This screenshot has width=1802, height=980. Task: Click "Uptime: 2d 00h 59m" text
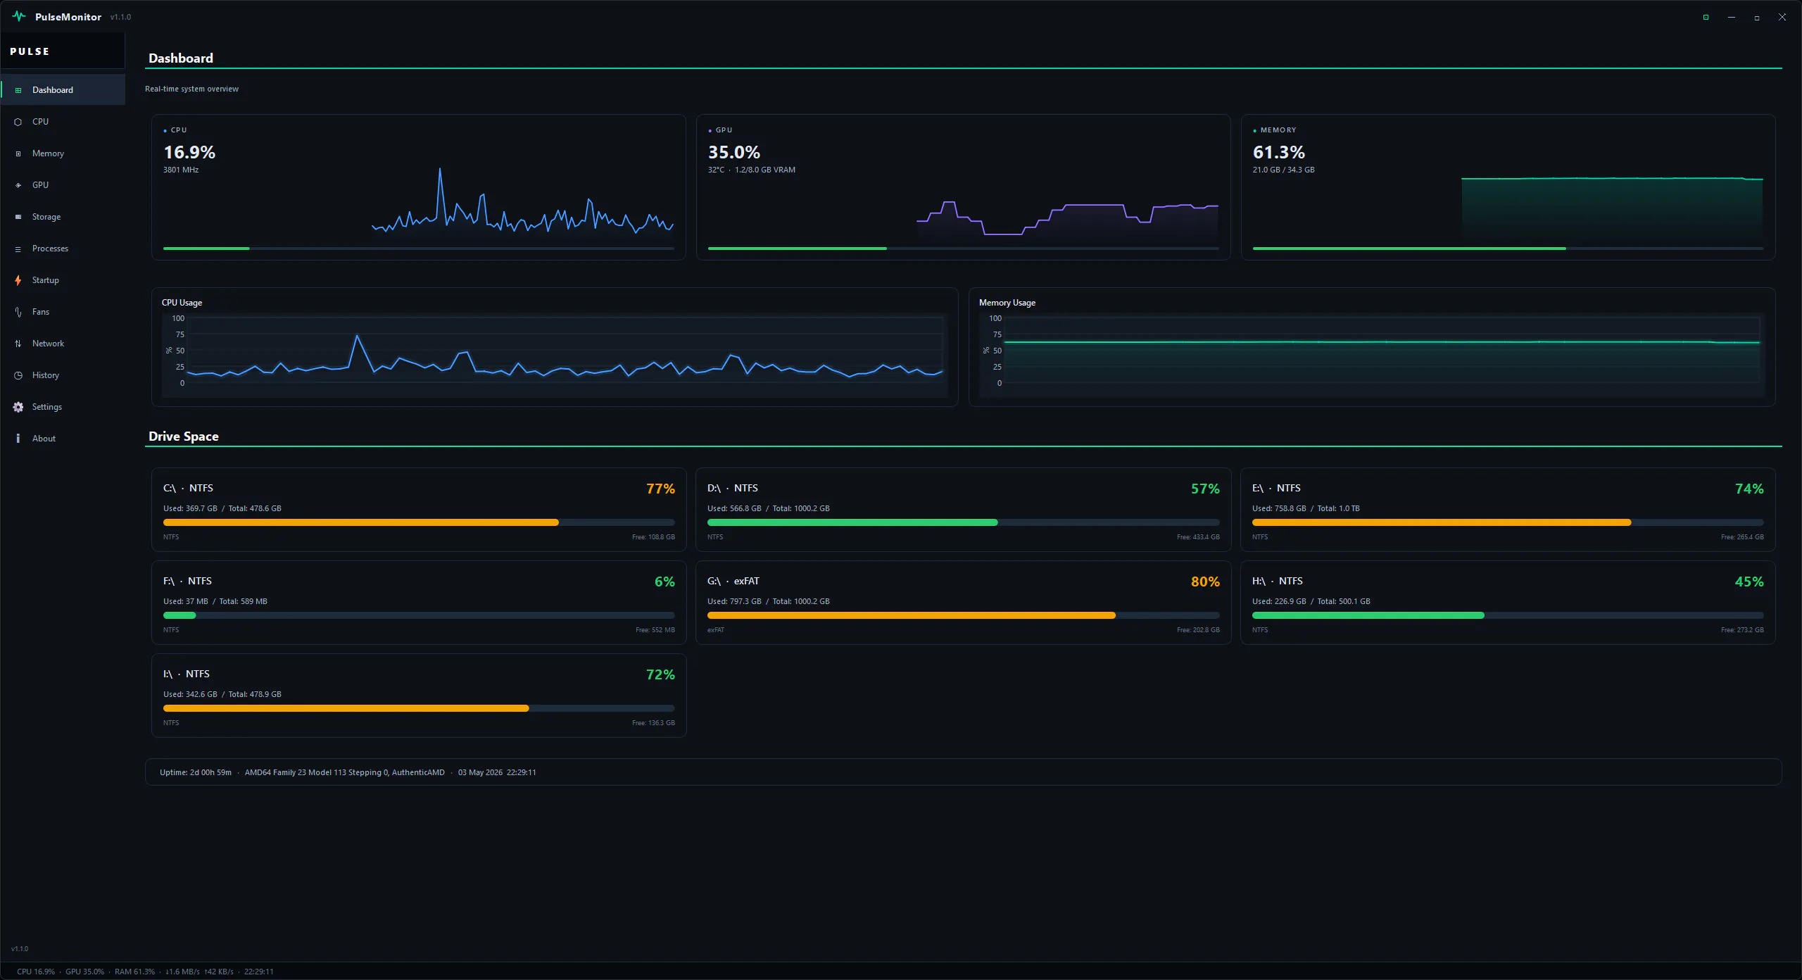[196, 772]
